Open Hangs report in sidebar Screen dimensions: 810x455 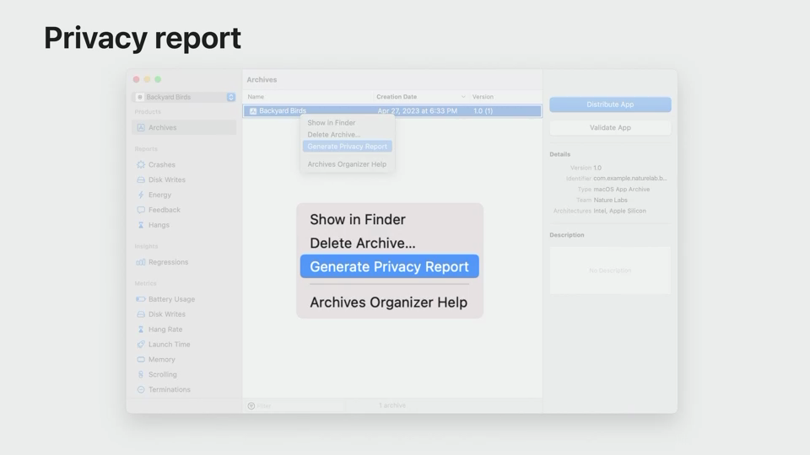(x=159, y=225)
